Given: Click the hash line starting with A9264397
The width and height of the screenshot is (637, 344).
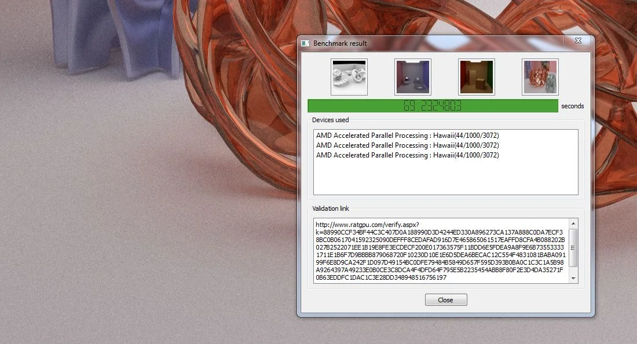Looking at the screenshot, I should 440,270.
